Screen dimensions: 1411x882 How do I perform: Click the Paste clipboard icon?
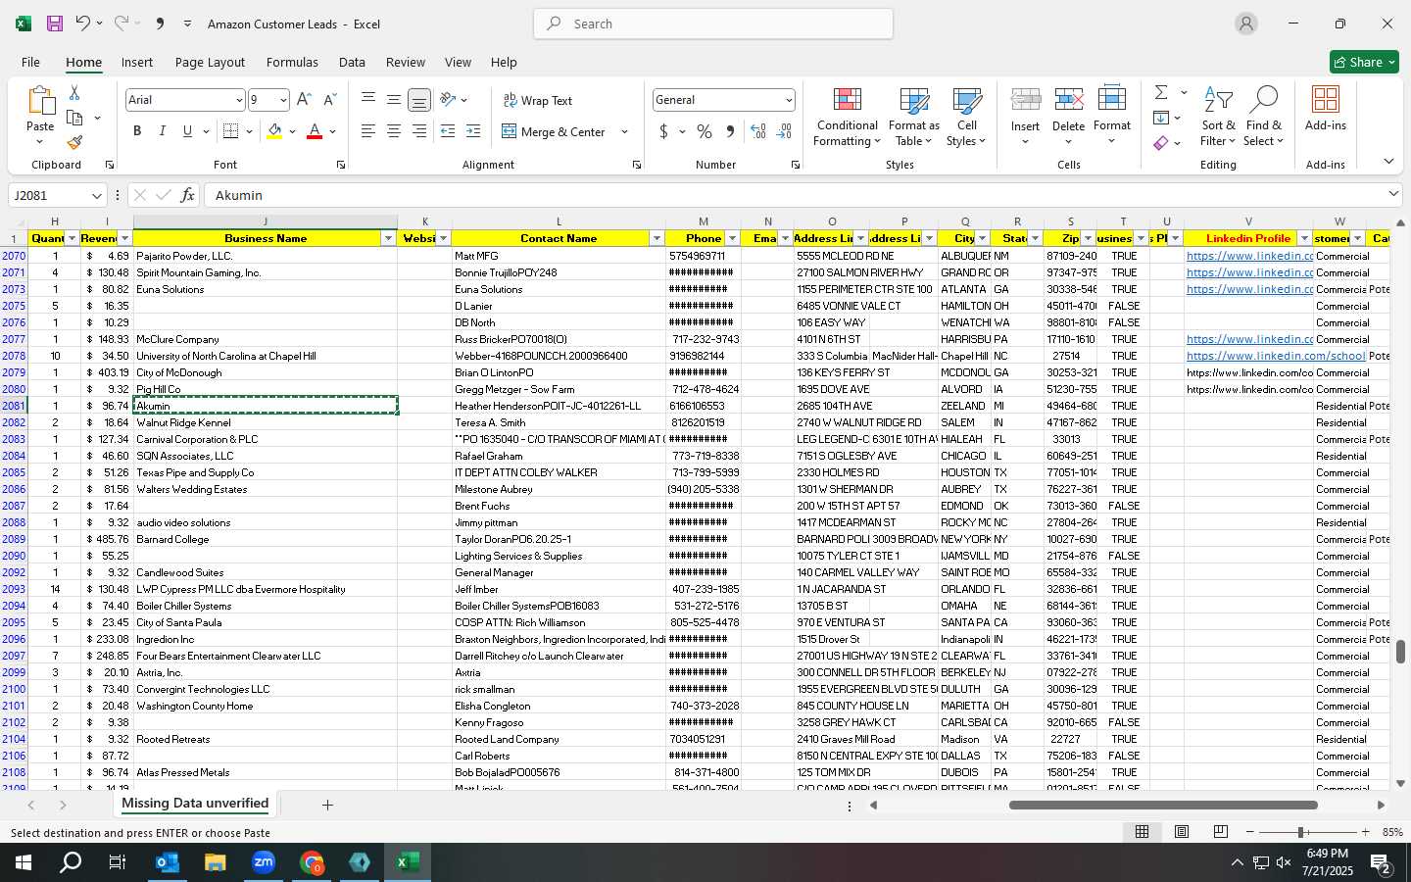coord(40,101)
